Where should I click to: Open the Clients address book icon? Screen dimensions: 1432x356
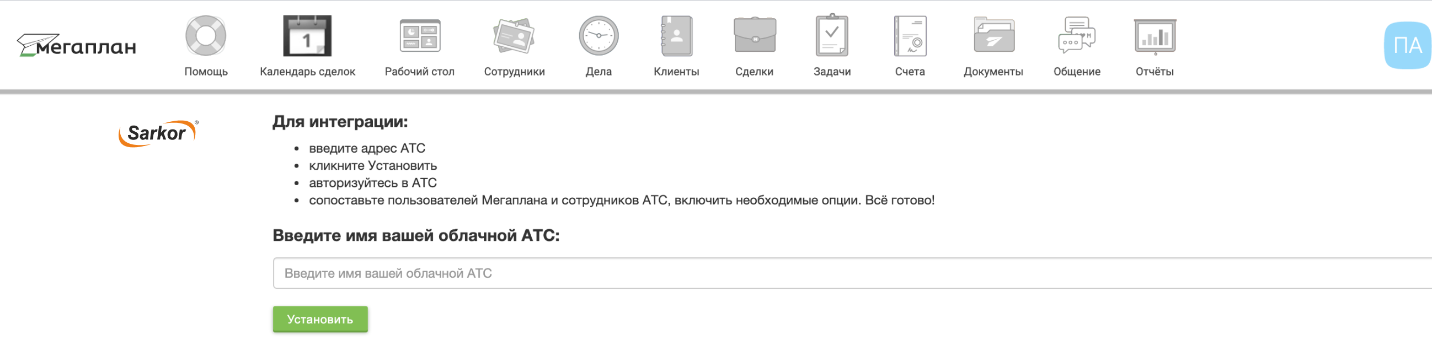[x=676, y=36]
